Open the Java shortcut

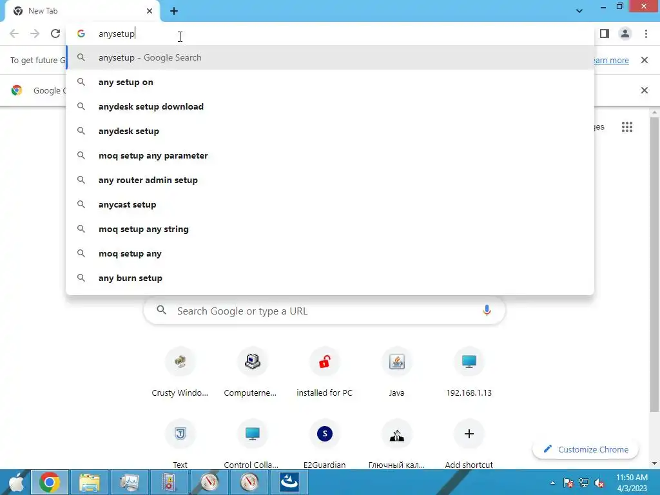[396, 373]
